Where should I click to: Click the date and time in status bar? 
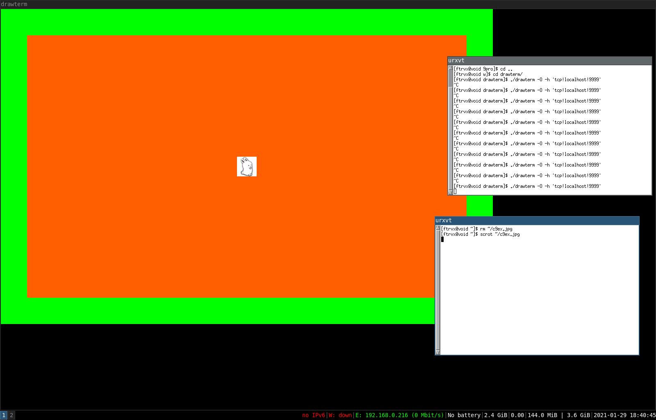(x=624, y=415)
